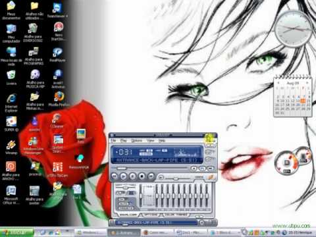Viewport: 316px width, 237px height.
Task: Stop playback in Winamp
Action: [x=142, y=176]
